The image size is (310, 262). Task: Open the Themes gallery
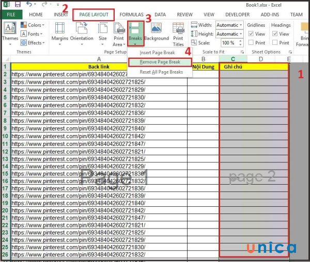[10, 34]
